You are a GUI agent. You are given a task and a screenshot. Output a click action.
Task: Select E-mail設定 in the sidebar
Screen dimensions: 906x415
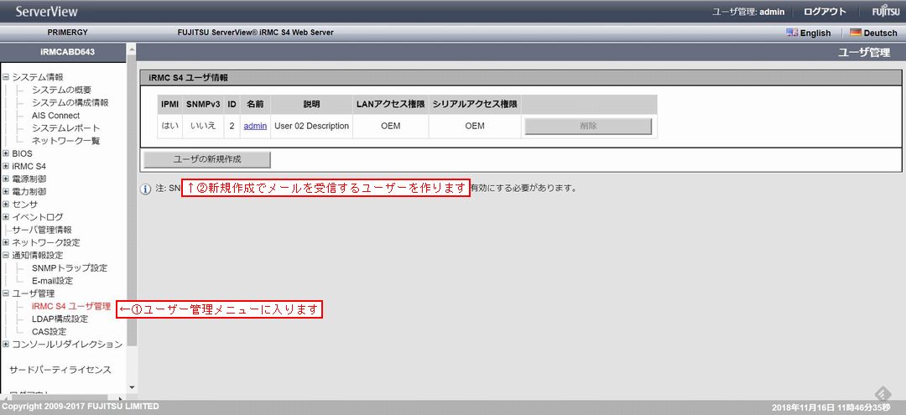[52, 281]
